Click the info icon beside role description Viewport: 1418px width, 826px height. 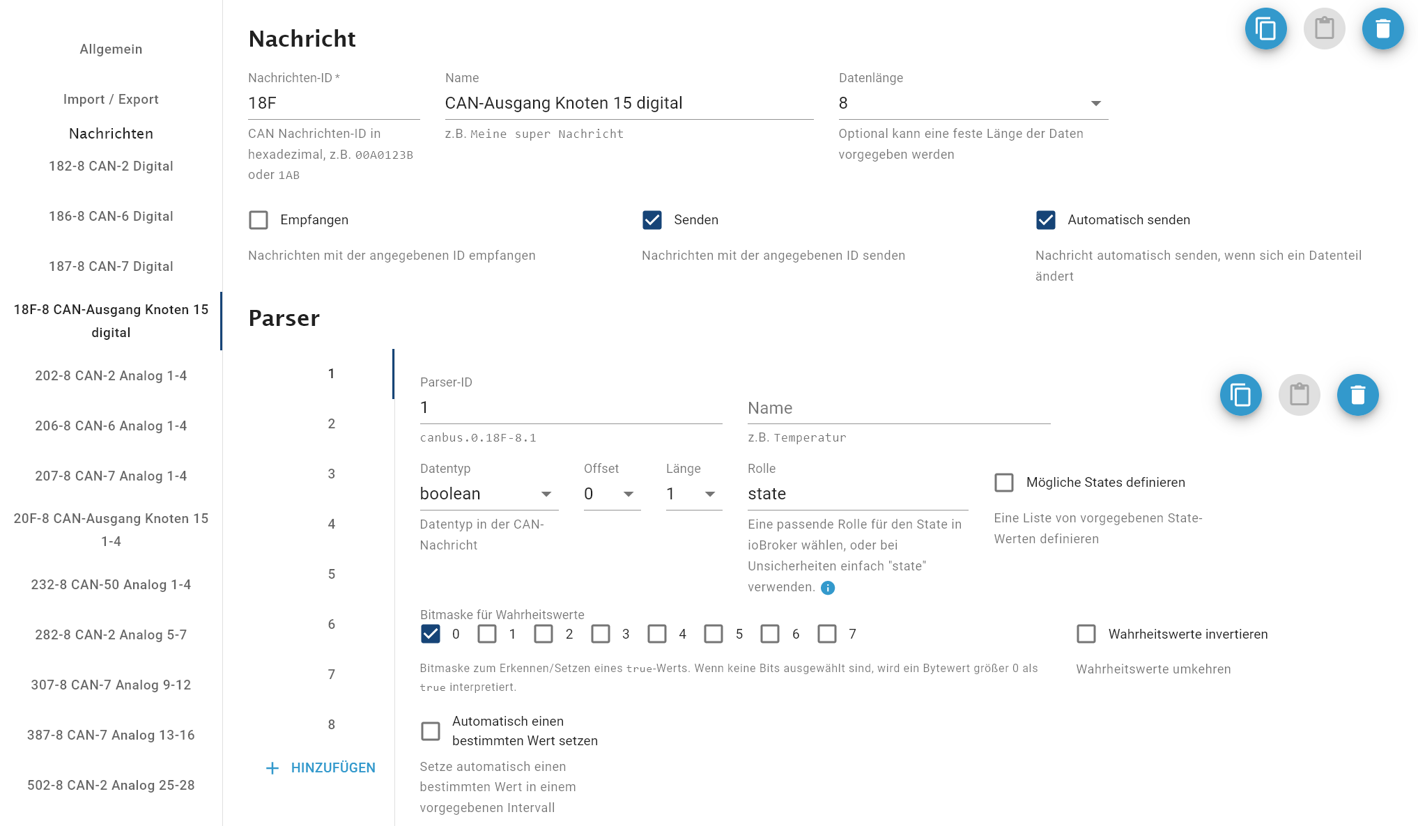828,588
